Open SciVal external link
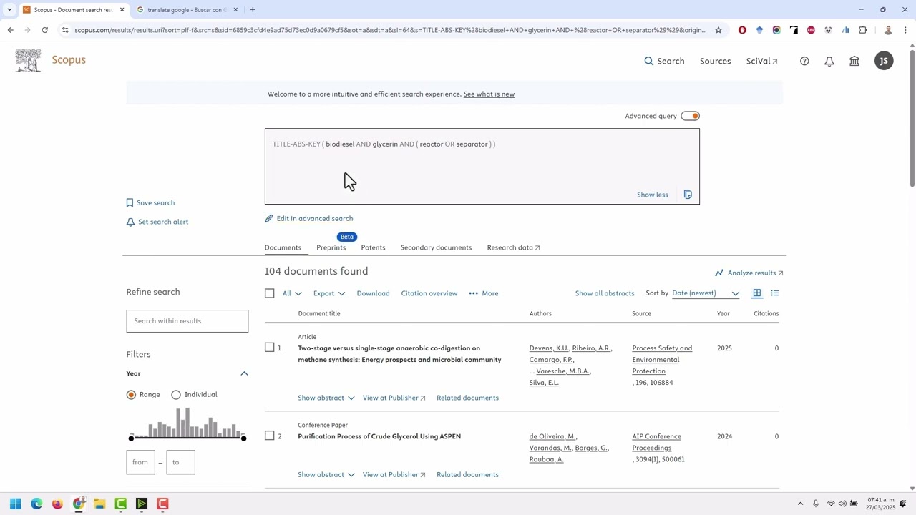This screenshot has width=916, height=515. tap(761, 61)
